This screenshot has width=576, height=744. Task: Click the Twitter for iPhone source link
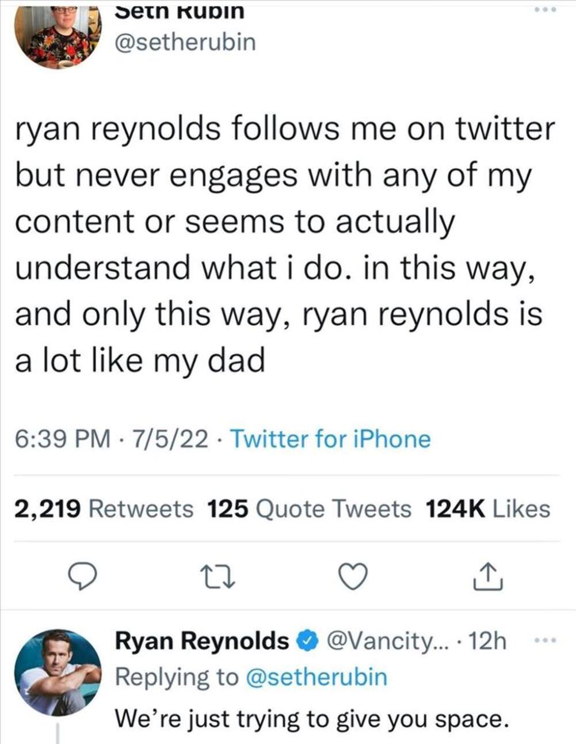(330, 439)
